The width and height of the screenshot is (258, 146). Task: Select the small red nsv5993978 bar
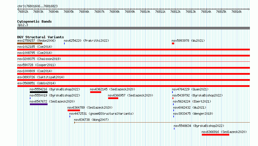[x=173, y=43]
